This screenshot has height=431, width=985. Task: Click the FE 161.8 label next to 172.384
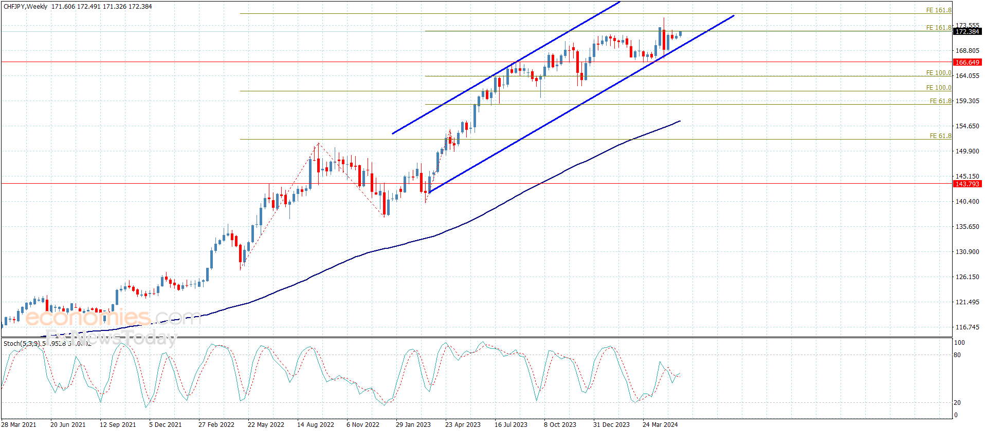click(939, 28)
